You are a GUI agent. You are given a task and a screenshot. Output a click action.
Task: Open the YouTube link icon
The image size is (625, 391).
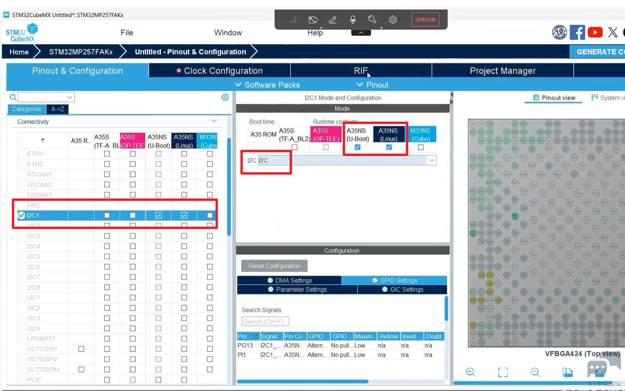595,32
